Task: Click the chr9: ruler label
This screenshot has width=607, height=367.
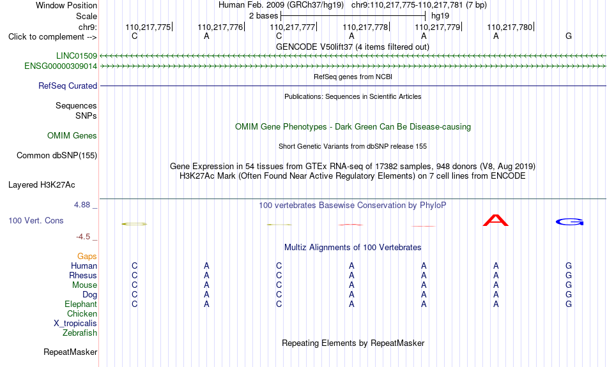Action: 88,27
